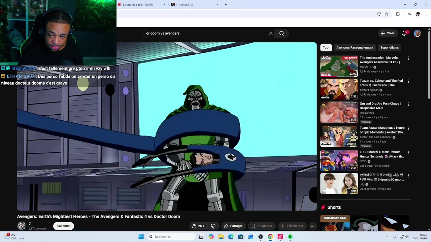Open the Chrome three-dot menu

pos(426,14)
